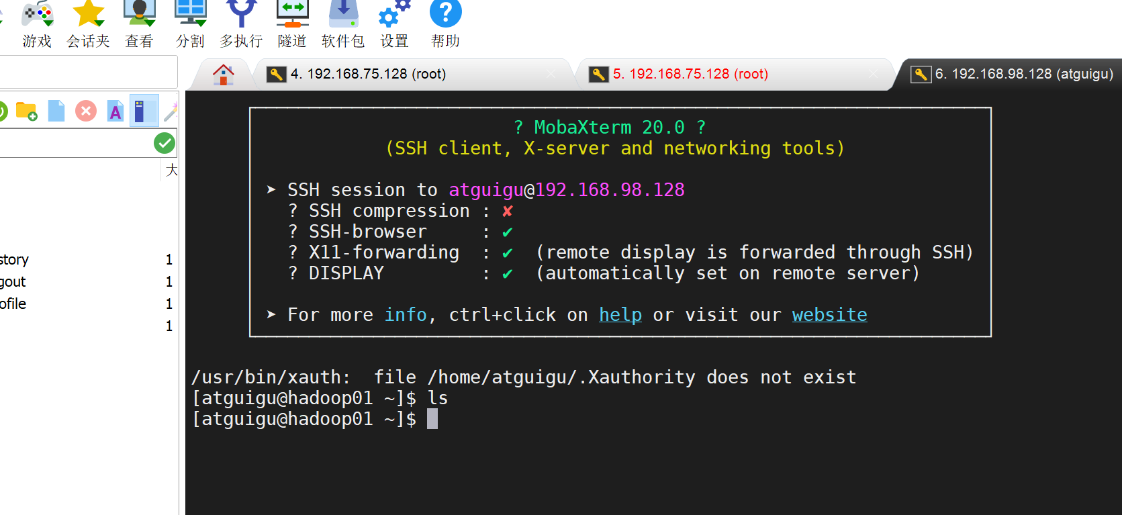Click the 'ls' command line in terminal
This screenshot has height=515, width=1122.
320,398
